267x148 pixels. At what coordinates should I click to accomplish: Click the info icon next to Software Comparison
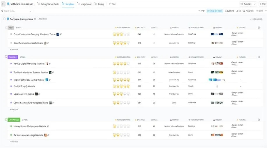tap(35, 19)
